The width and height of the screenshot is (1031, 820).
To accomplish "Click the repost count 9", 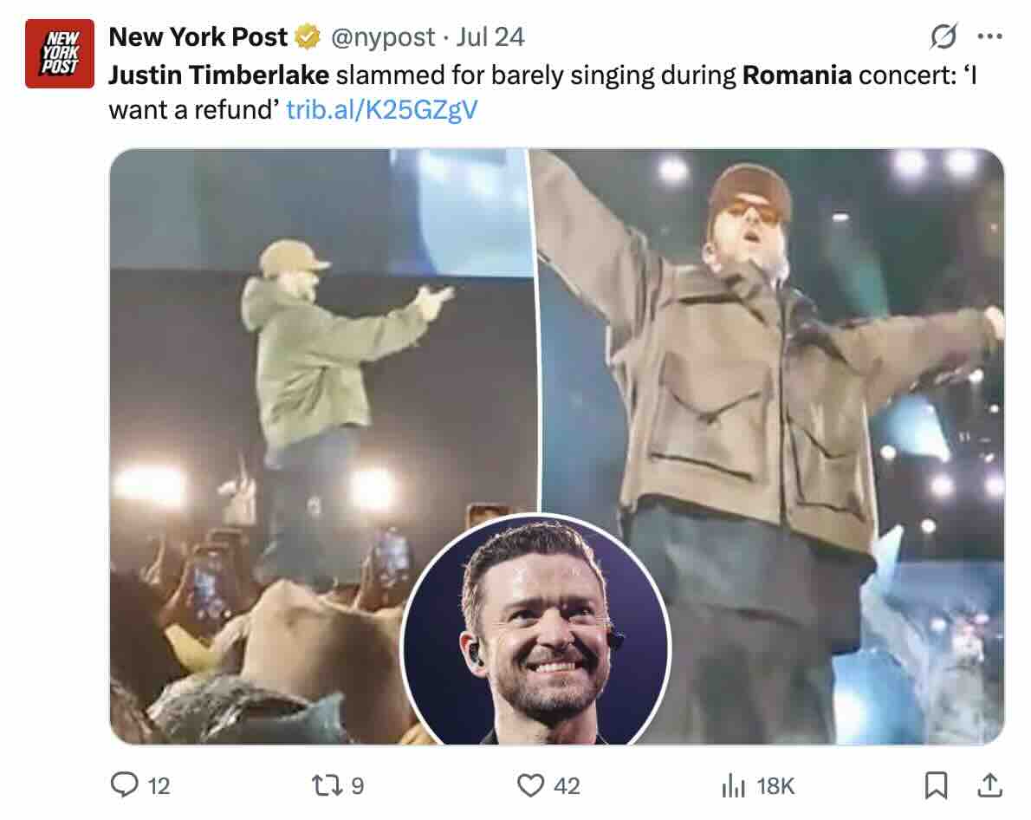I will click(x=357, y=786).
